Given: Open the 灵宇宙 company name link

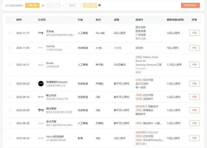Looking at the screenshot, I should pyautogui.click(x=50, y=31).
